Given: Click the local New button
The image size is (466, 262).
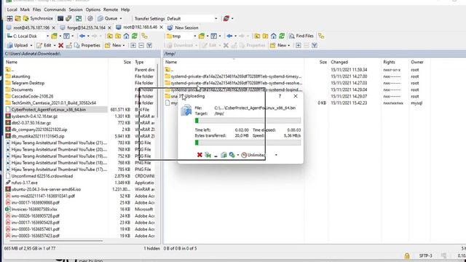Looking at the screenshot, I should click(x=114, y=45).
